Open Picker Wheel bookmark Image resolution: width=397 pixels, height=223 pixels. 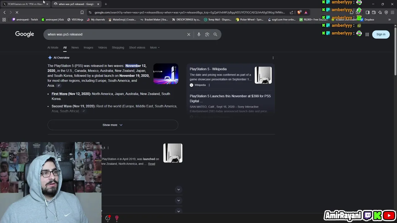pos(249,20)
